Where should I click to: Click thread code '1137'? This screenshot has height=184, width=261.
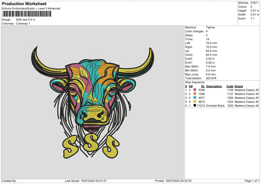click(x=230, y=94)
